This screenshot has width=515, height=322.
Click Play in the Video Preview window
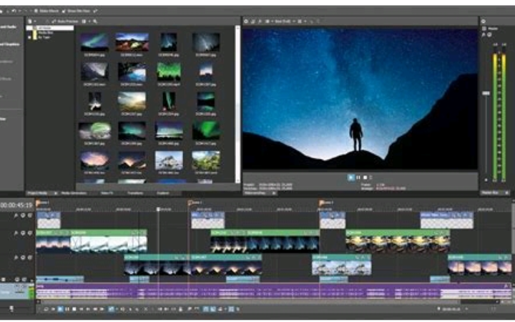pyautogui.click(x=350, y=177)
